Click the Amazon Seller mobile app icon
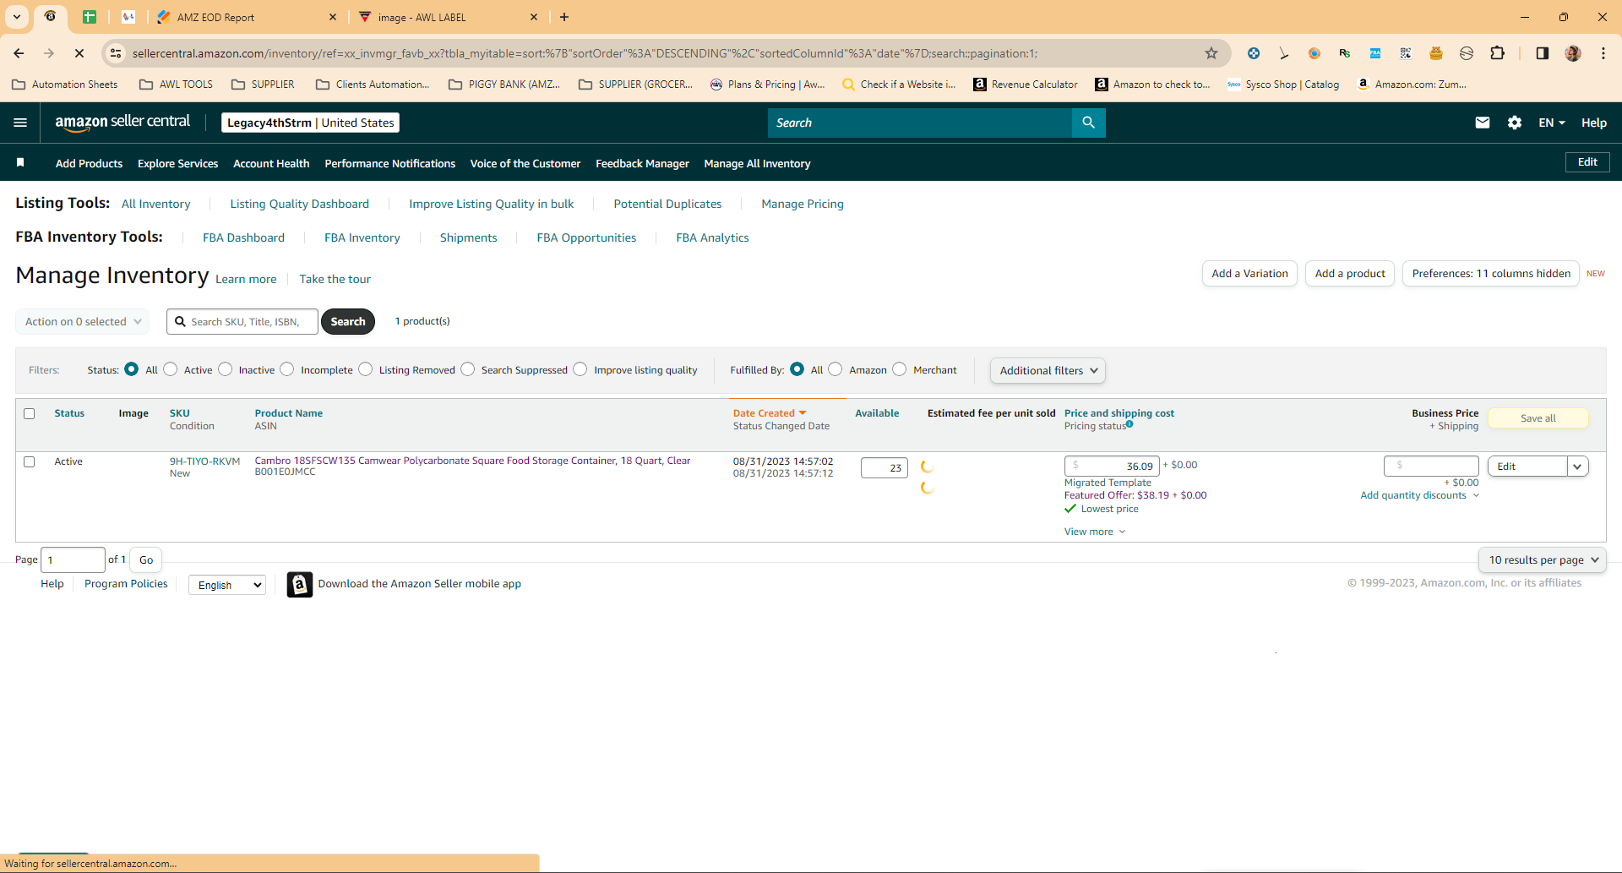This screenshot has width=1622, height=873. 300,584
